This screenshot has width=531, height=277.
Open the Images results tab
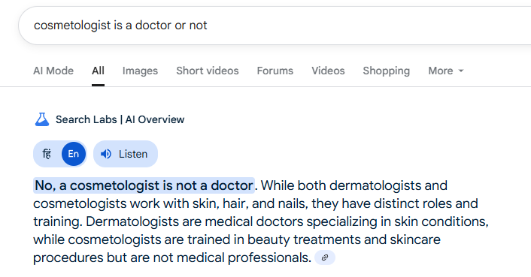pos(140,71)
